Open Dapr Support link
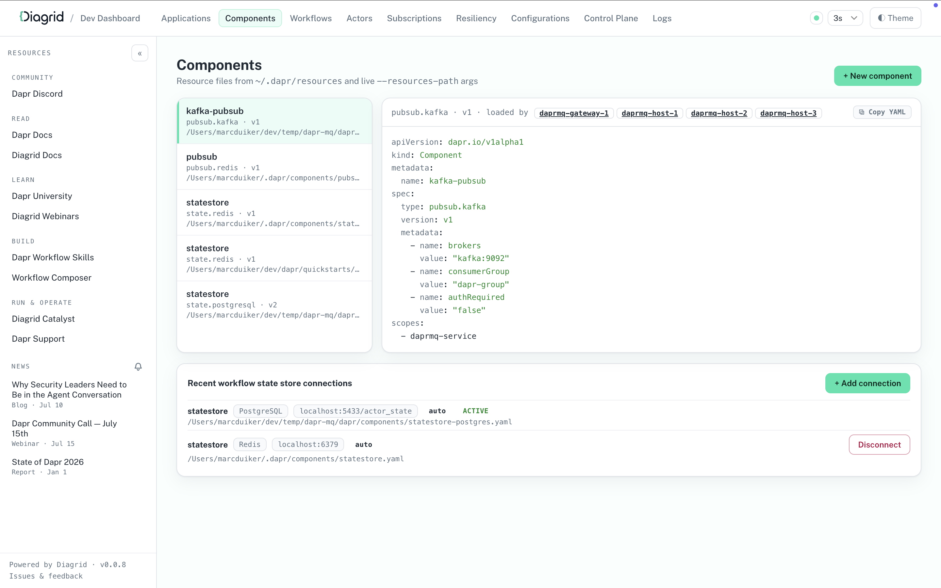Screen dimensions: 941x588 38,339
